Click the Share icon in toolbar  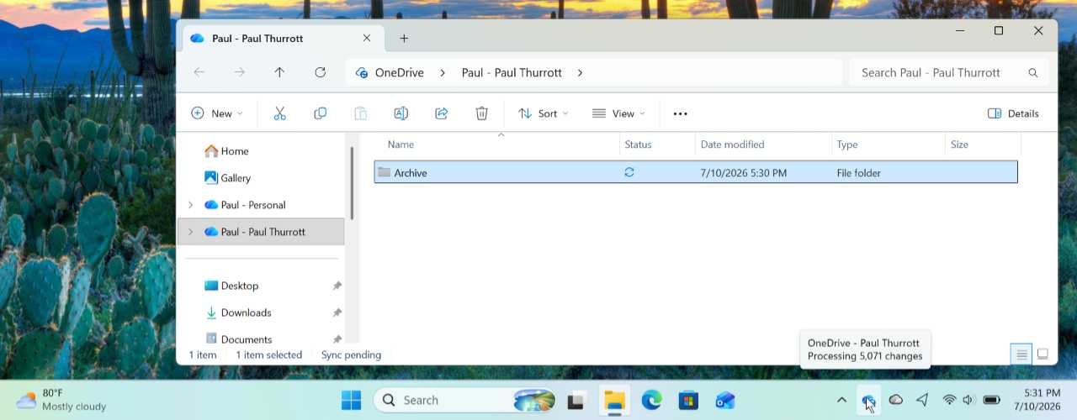pos(441,113)
